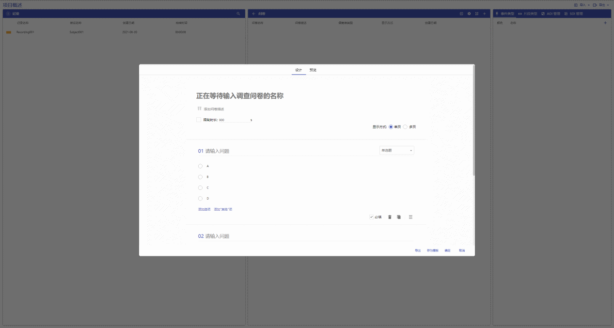Image resolution: width=614 pixels, height=328 pixels.
Task: Click the plus icon in the 事件类型 panel
Action: [605, 23]
